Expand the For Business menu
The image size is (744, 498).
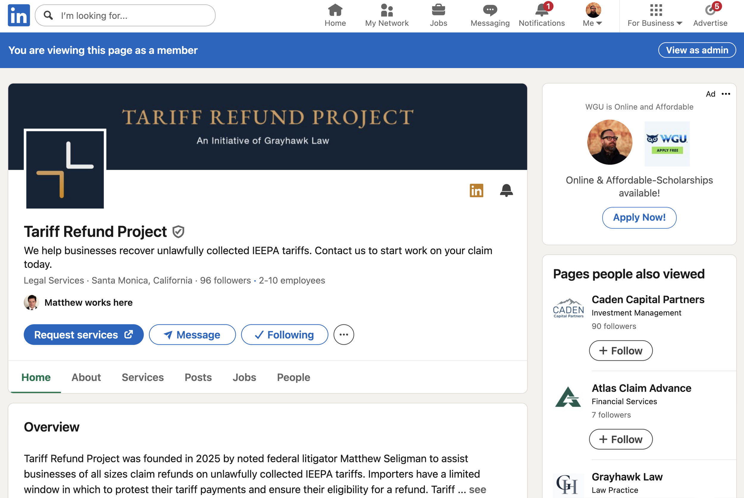654,15
